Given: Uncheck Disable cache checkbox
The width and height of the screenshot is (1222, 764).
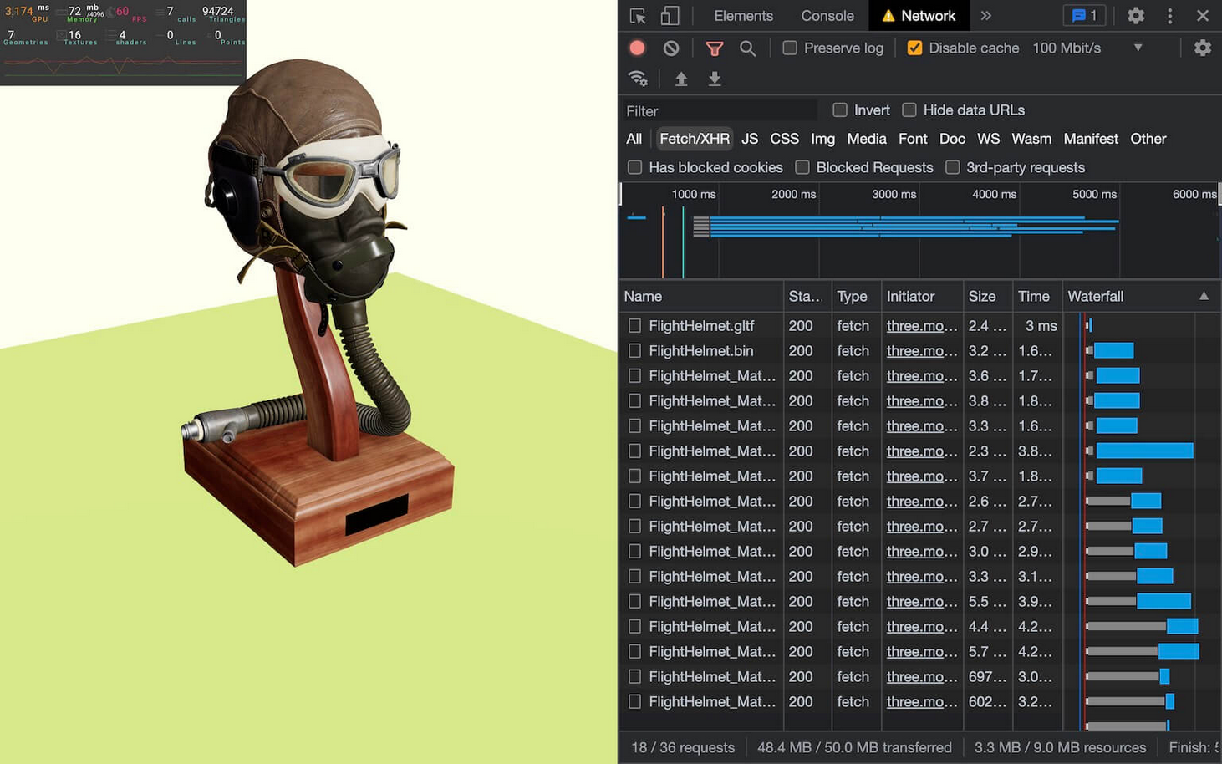Looking at the screenshot, I should [915, 48].
